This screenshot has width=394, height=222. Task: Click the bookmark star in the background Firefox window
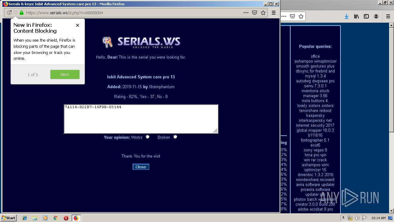coord(301,16)
